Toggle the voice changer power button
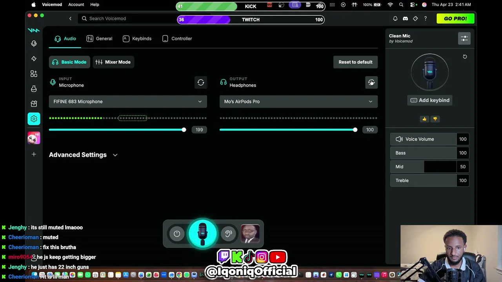Screen dimensions: 502x282 click(177, 234)
